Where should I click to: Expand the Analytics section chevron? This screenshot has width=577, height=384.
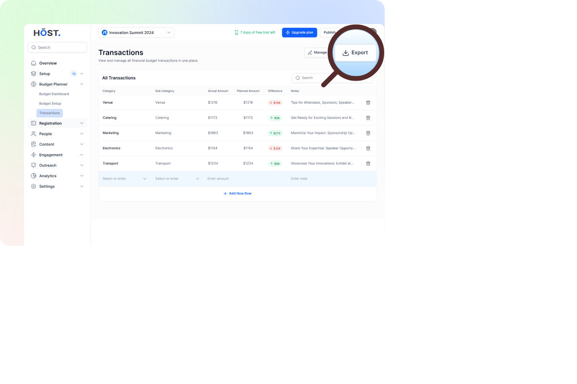pos(82,176)
